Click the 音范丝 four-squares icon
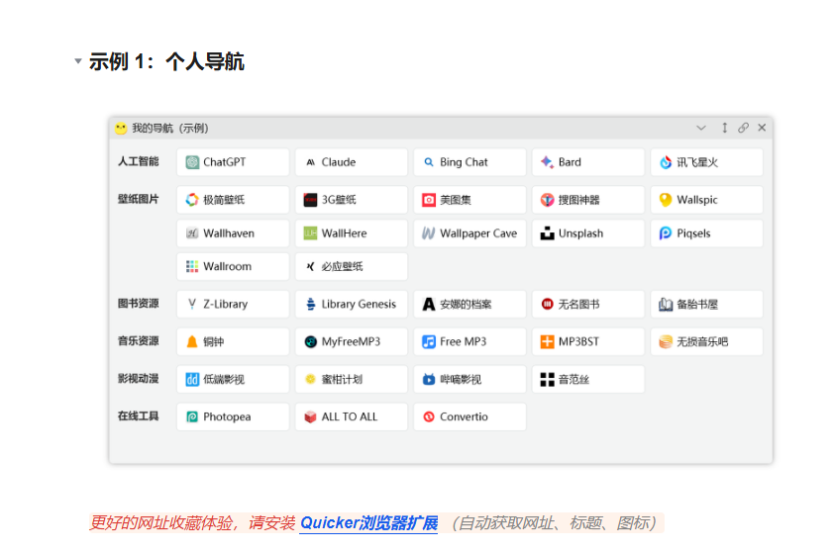Screen dimensions: 833x552 pyautogui.click(x=547, y=379)
